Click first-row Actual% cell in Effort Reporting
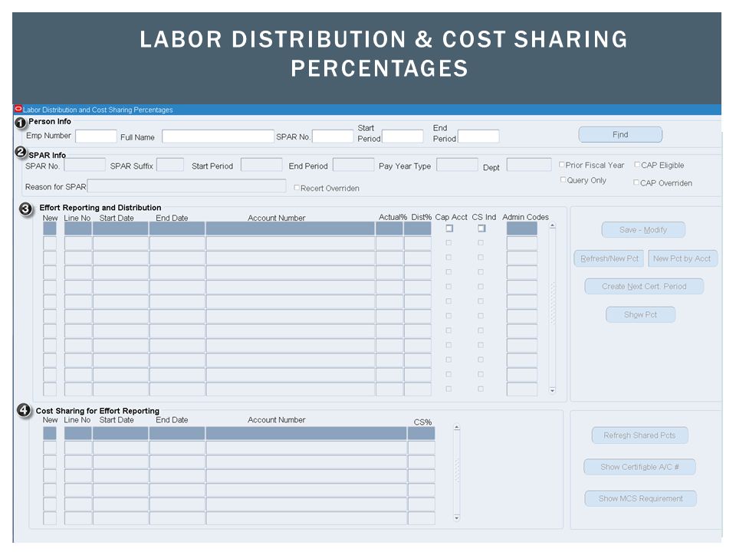 tap(389, 228)
